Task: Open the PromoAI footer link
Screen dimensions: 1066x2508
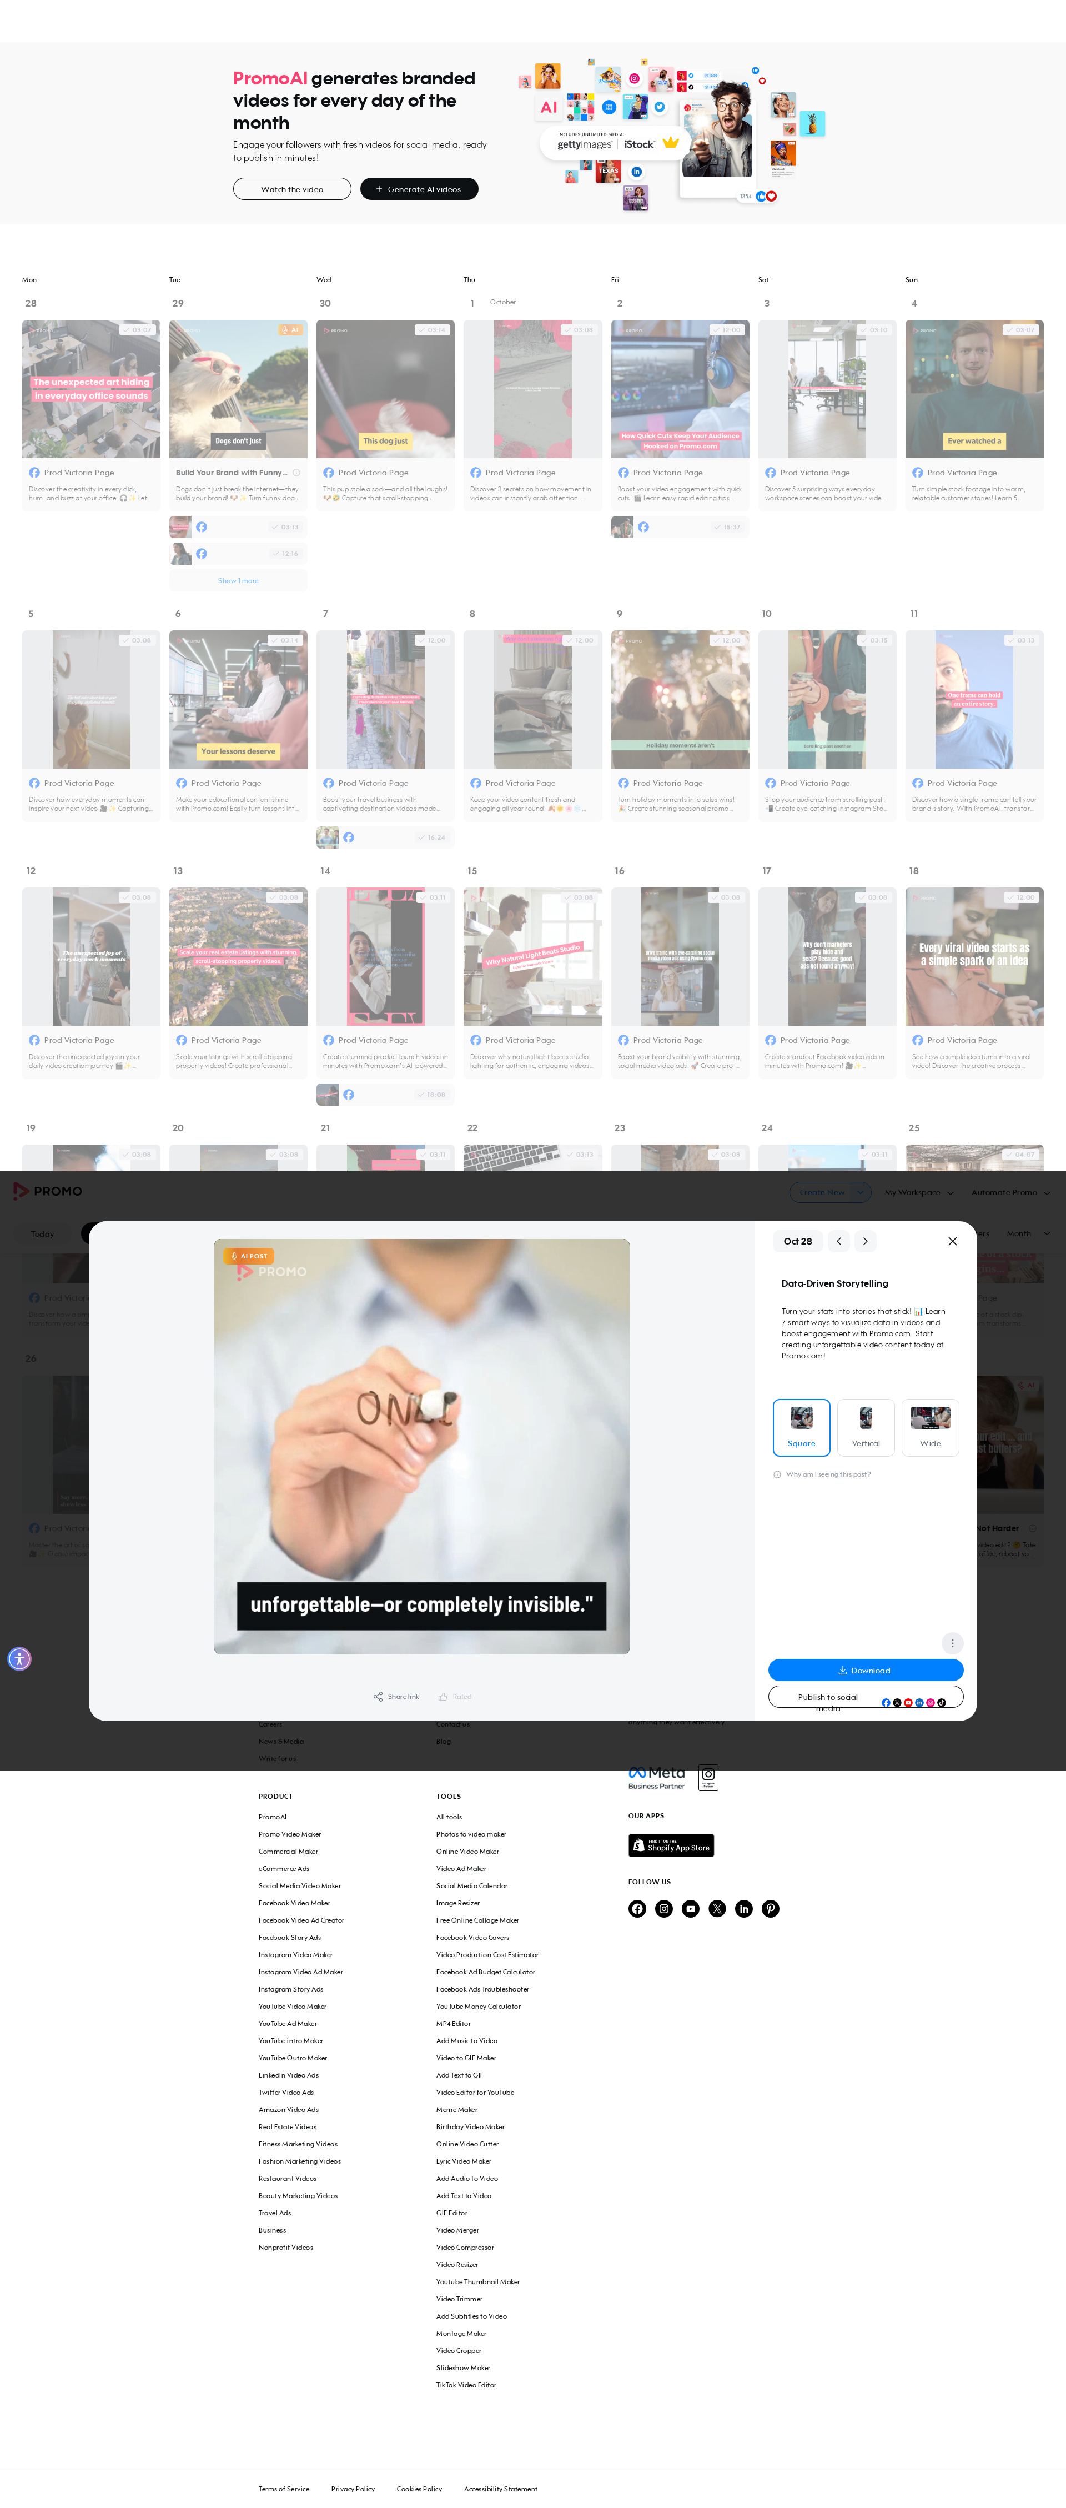Action: (273, 1817)
